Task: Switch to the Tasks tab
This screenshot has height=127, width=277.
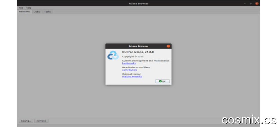Action: click(47, 12)
